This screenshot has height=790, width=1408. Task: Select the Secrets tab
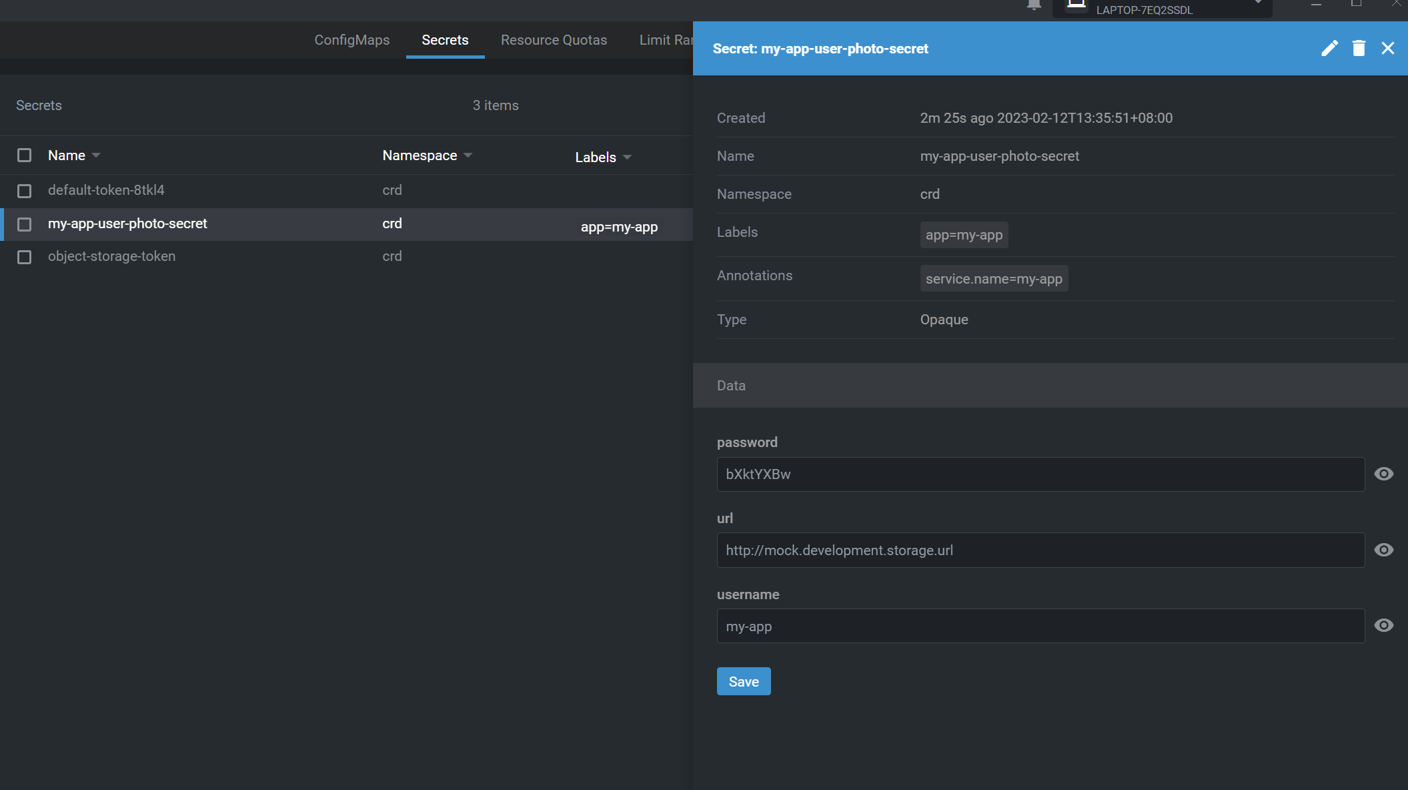(445, 40)
